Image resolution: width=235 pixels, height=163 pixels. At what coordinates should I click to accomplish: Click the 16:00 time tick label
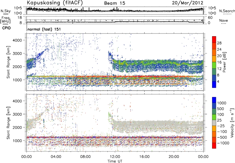pyautogui.click(x=144, y=157)
